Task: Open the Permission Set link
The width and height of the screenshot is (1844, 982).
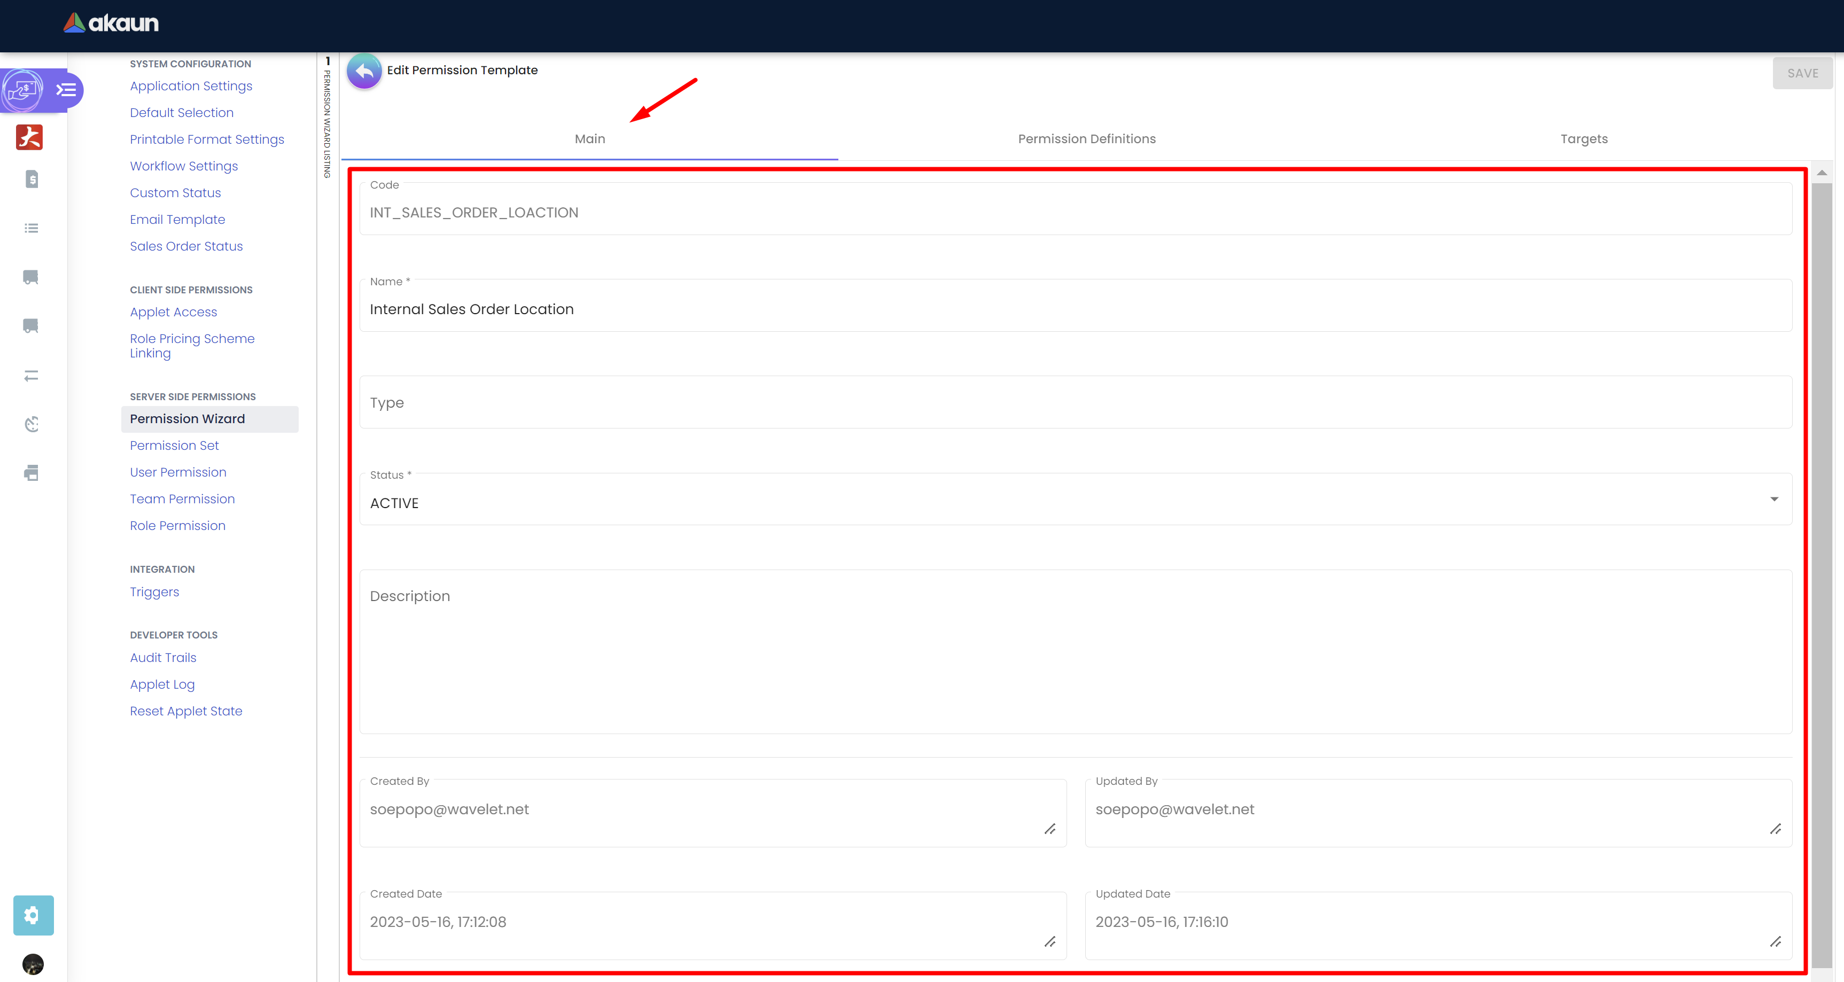Action: (x=174, y=446)
